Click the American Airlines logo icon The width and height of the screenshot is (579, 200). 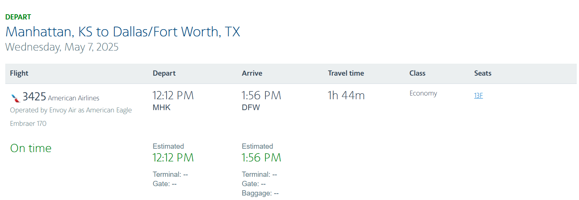click(15, 98)
